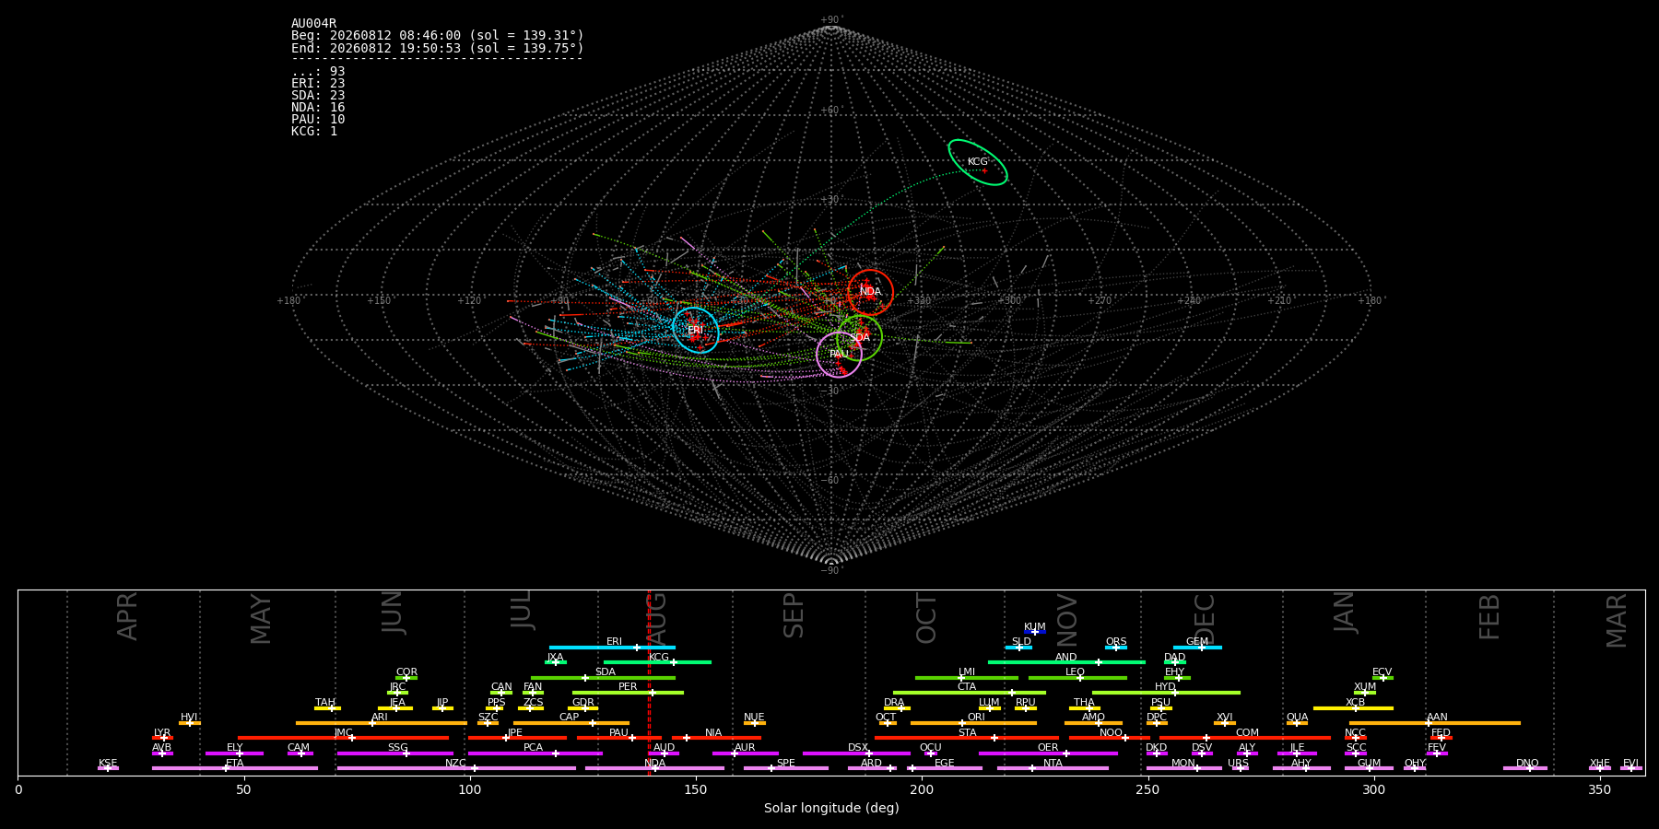Click the ERI: 23 legend entry
Viewport: 1659px width, 829px height.
click(318, 83)
